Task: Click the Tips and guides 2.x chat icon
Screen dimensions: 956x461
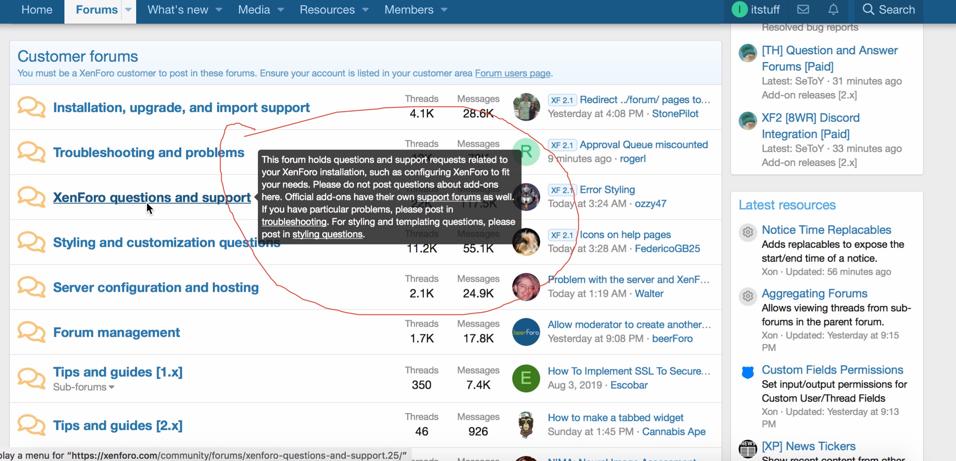Action: (31, 425)
